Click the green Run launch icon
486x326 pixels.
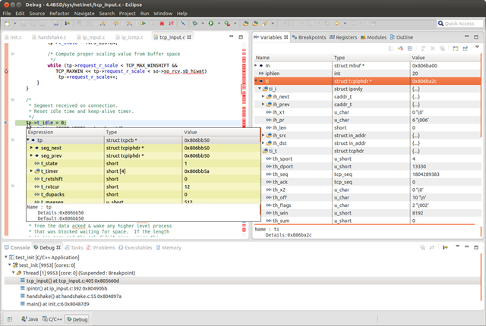(x=211, y=24)
